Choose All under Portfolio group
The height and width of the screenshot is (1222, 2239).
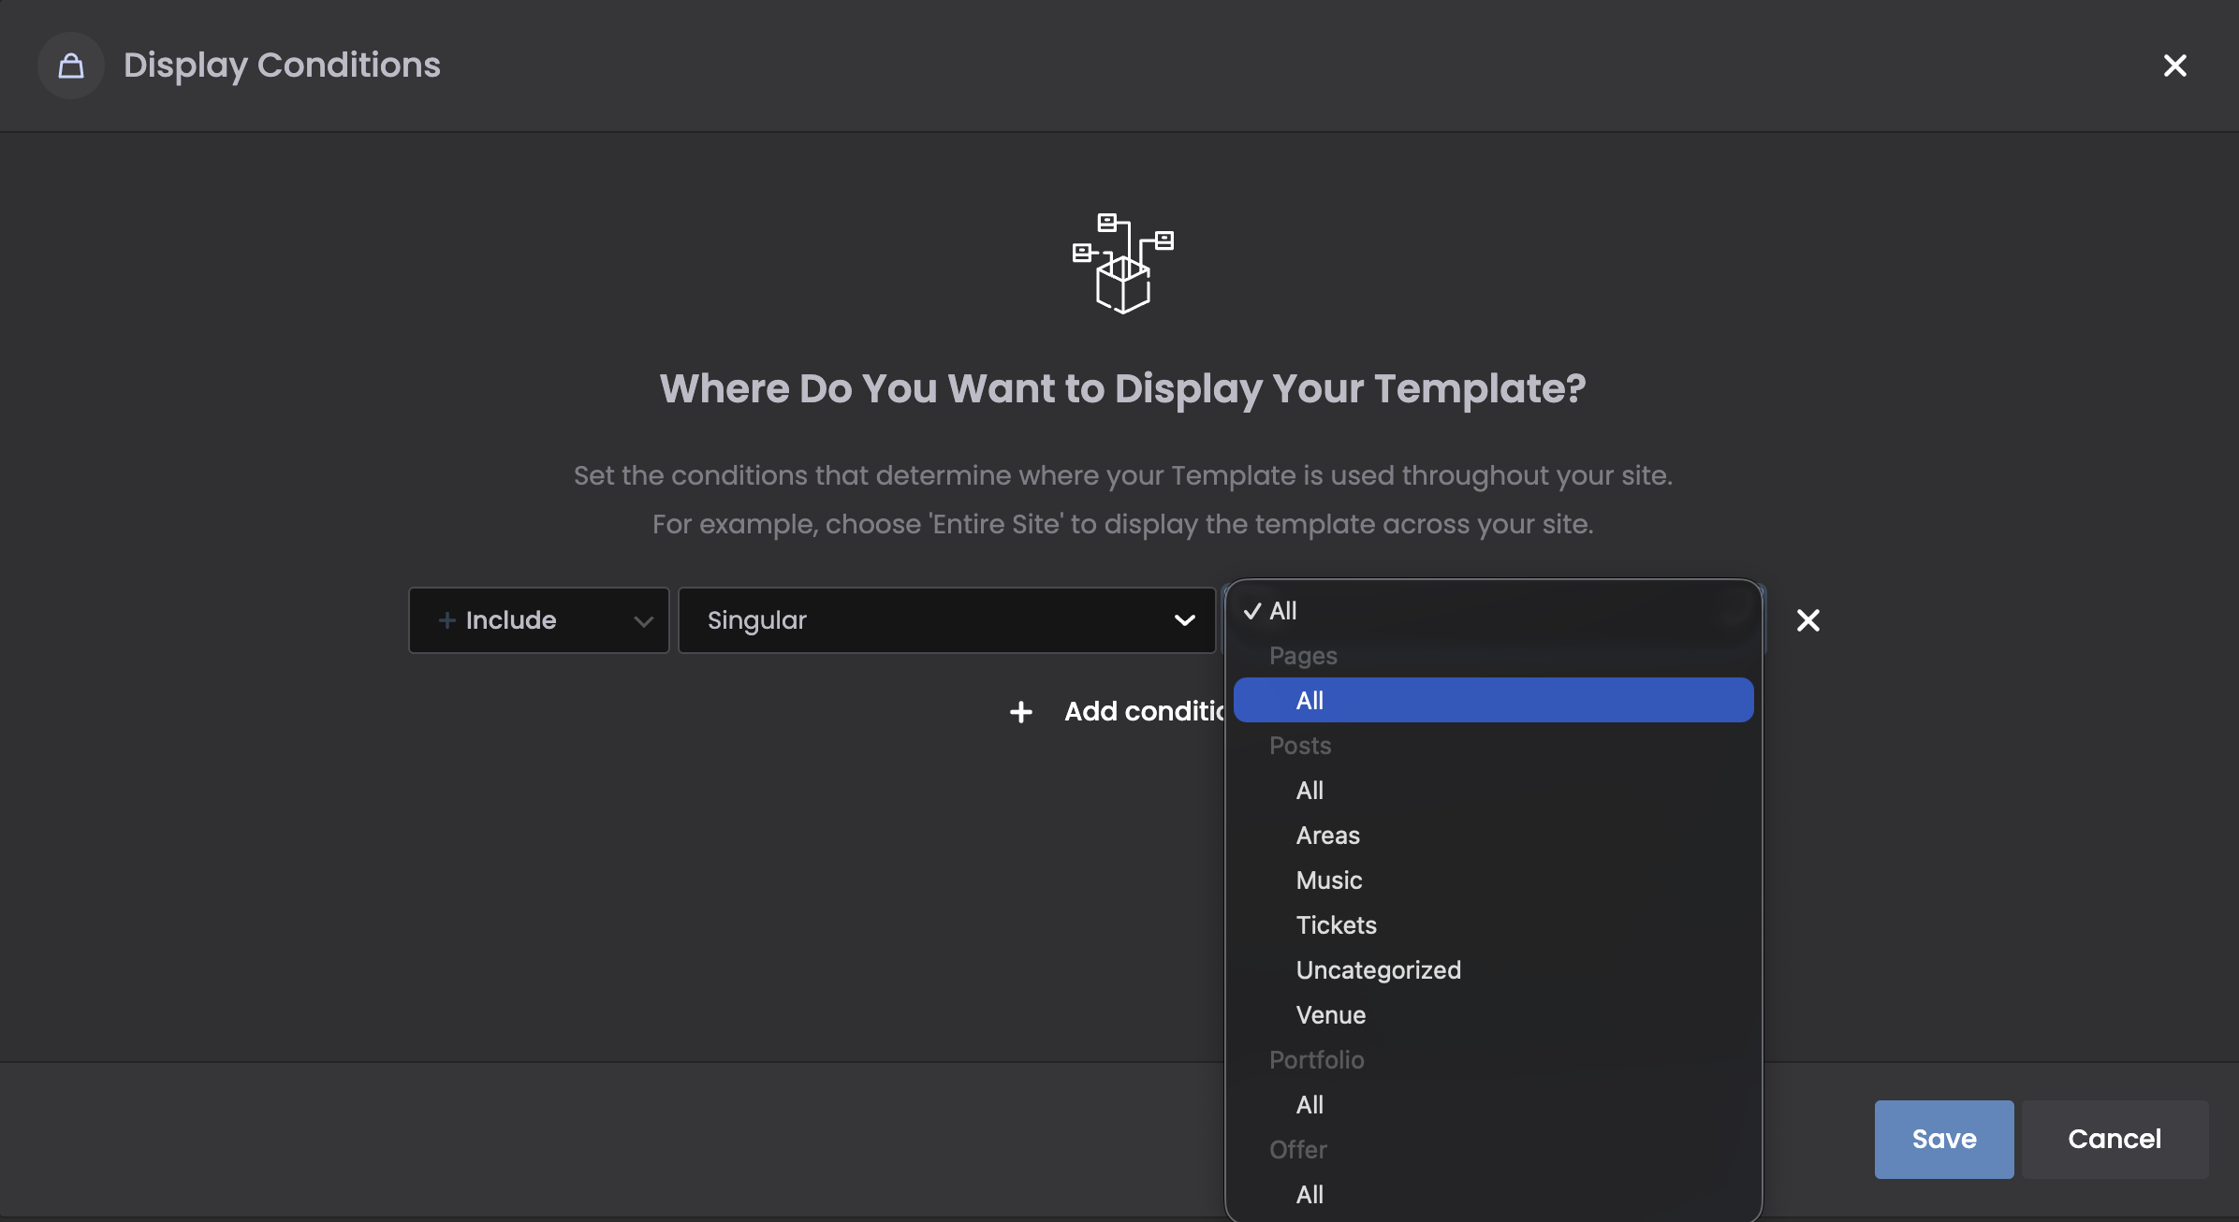1310,1105
